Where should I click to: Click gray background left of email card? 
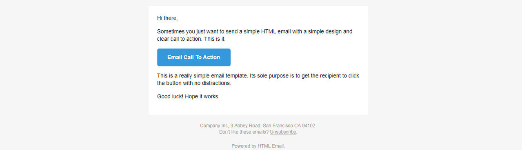coord(73,61)
